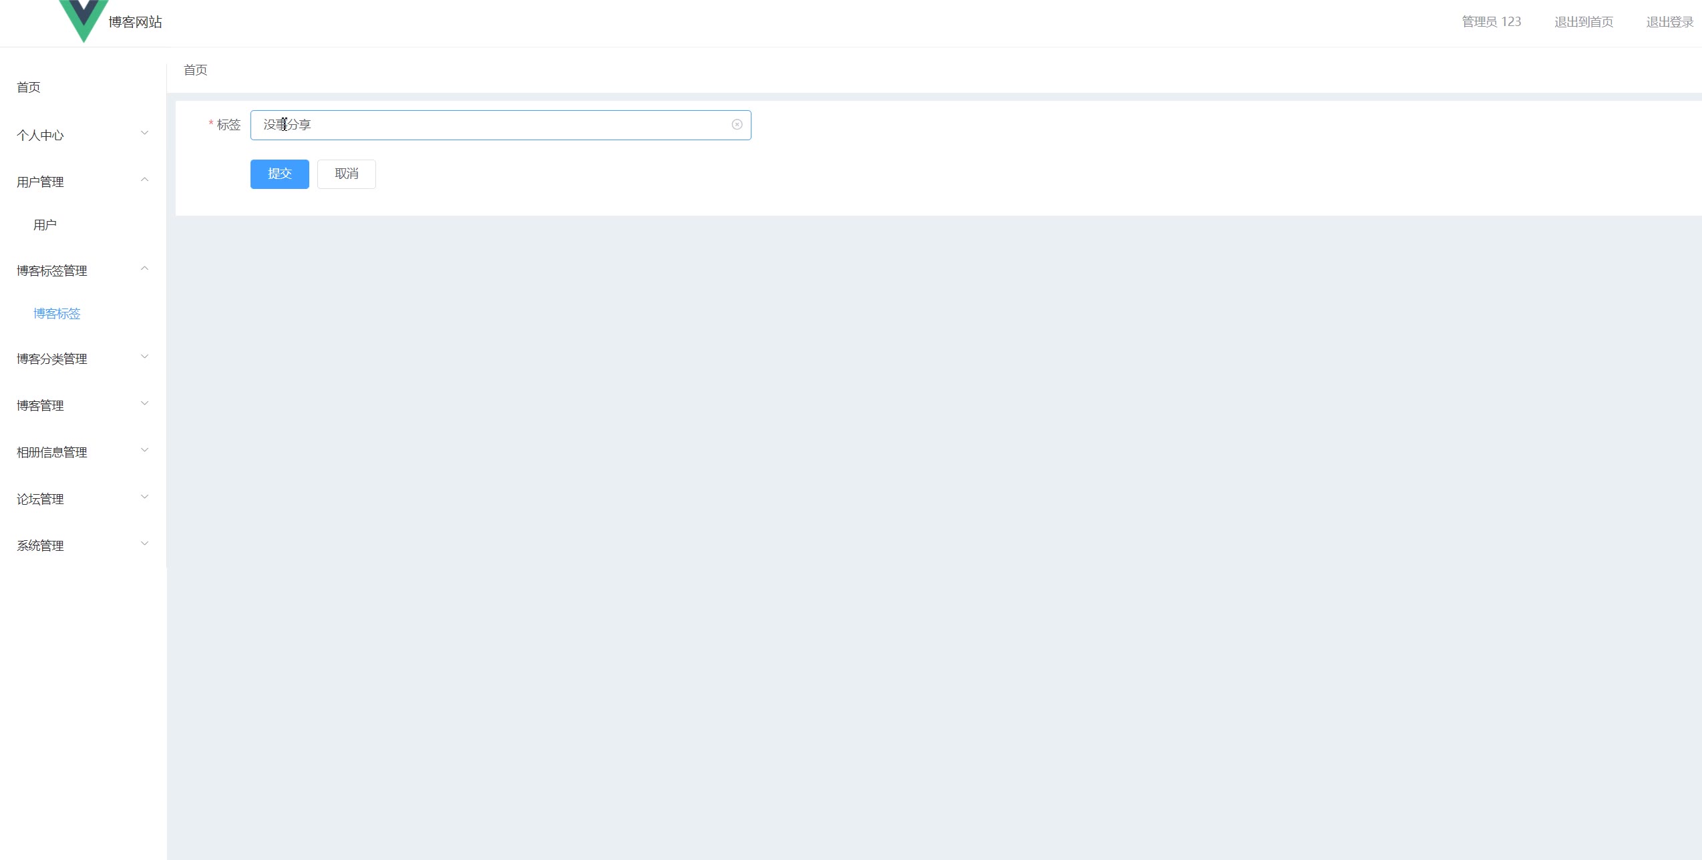Expand 系统管理 chevron arrow
The image size is (1702, 860).
click(144, 544)
